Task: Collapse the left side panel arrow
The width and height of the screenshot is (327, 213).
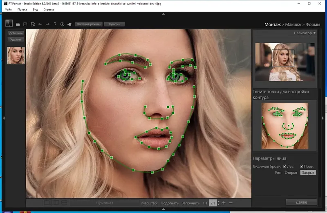Action: (4, 118)
